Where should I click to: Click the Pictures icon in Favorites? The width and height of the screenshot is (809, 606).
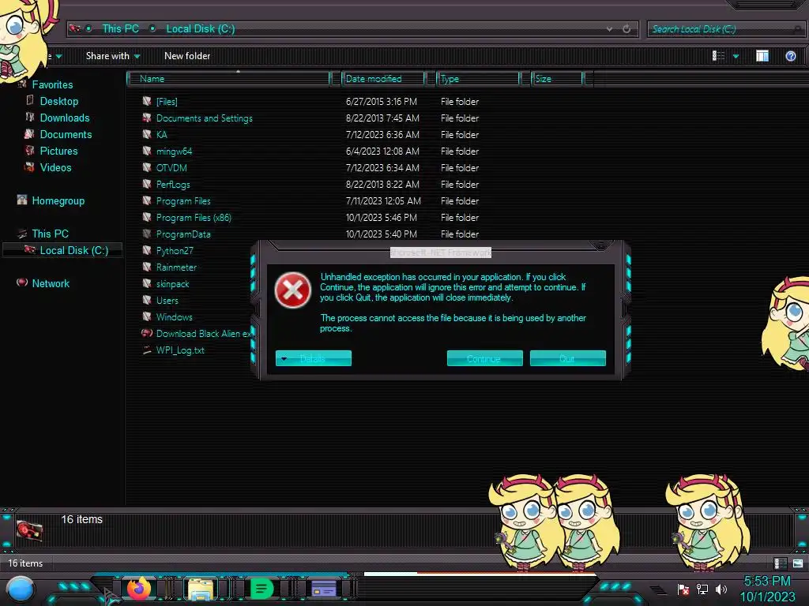(x=30, y=151)
